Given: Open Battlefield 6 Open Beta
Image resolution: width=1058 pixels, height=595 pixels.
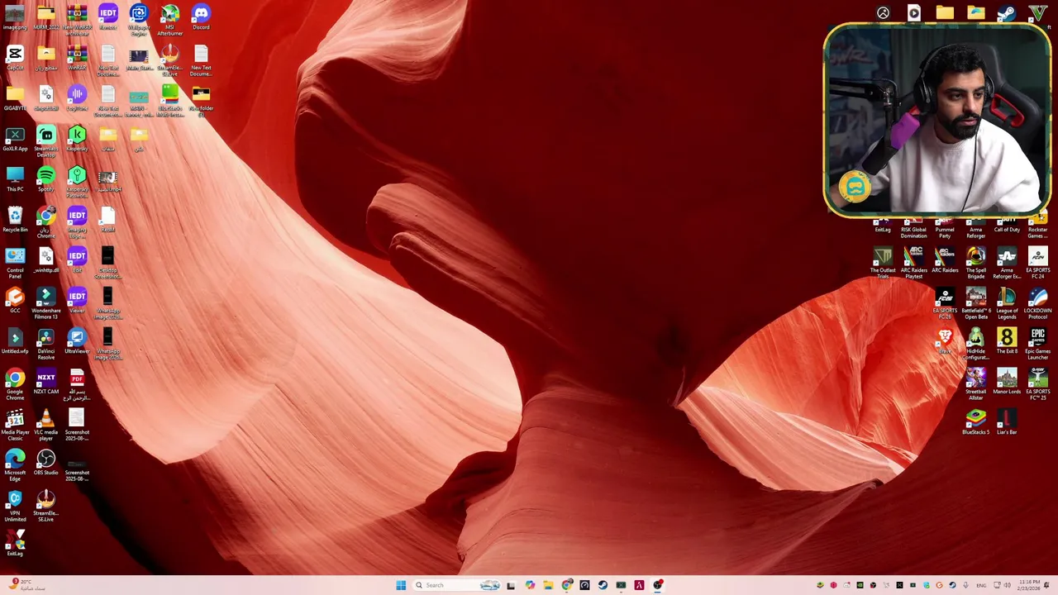Looking at the screenshot, I should 976,303.
